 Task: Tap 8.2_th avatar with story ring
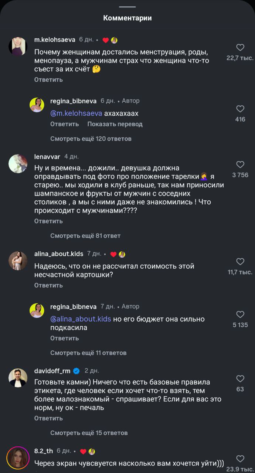pyautogui.click(x=18, y=458)
